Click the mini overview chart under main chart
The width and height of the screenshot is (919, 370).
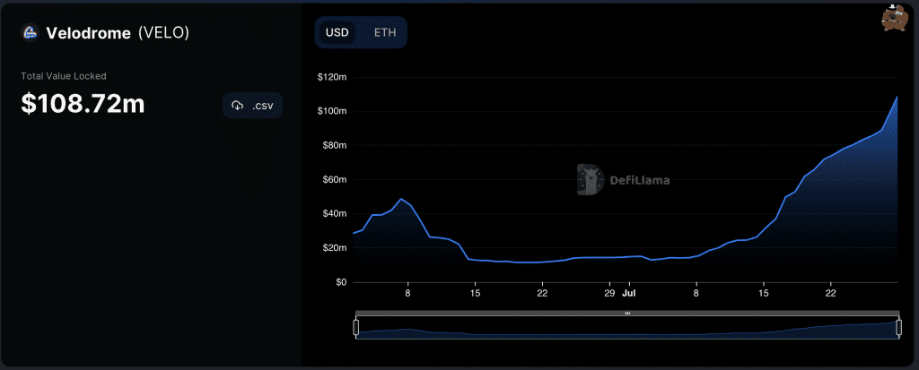[x=627, y=328]
